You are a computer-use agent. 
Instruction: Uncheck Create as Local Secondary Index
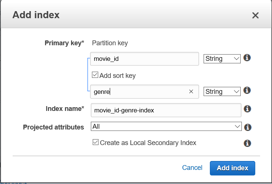(96, 142)
